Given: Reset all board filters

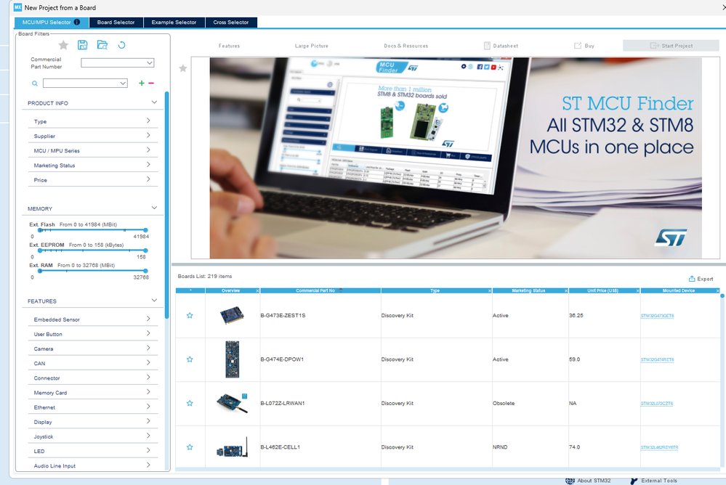Looking at the screenshot, I should [x=122, y=45].
